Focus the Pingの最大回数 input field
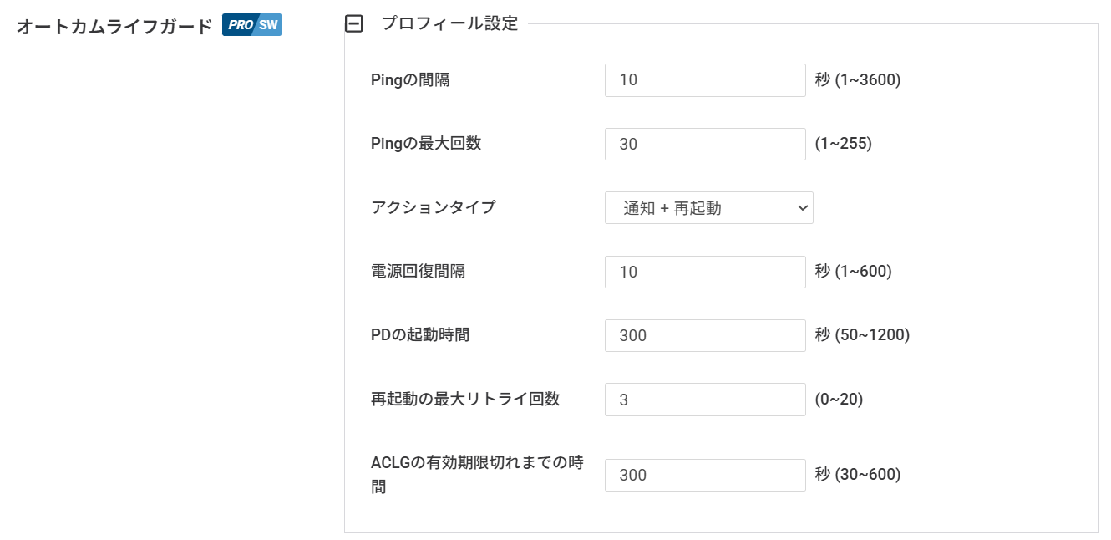This screenshot has width=1111, height=540. coord(705,144)
